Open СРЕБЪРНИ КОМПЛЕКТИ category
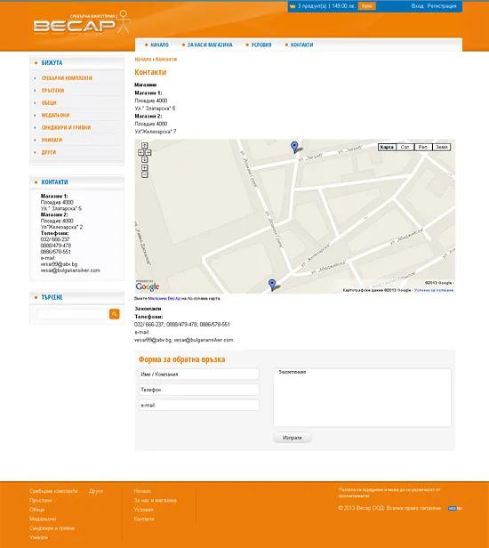Screen dimensions: 489x548 67,78
